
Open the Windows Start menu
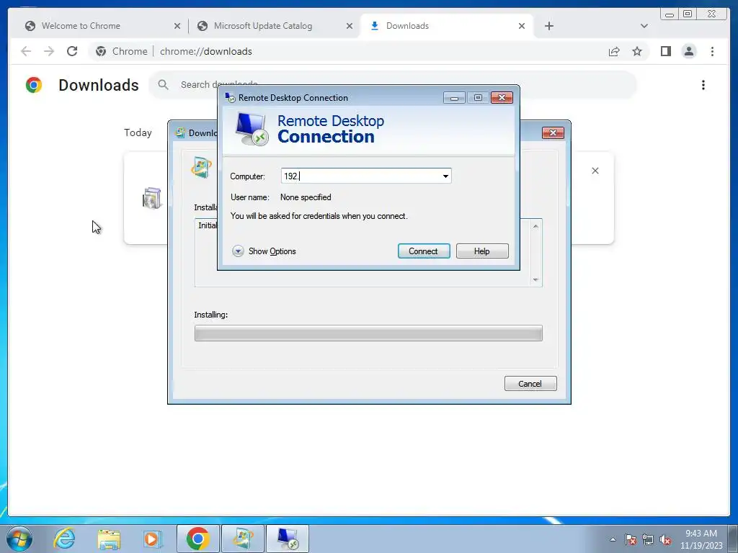pyautogui.click(x=19, y=539)
